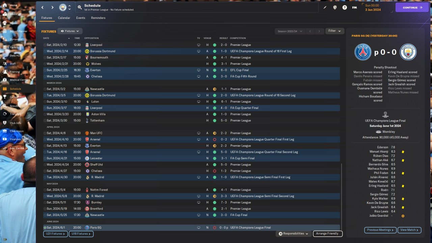
Task: Switch to the Fixtures tab
Action: pos(47,18)
